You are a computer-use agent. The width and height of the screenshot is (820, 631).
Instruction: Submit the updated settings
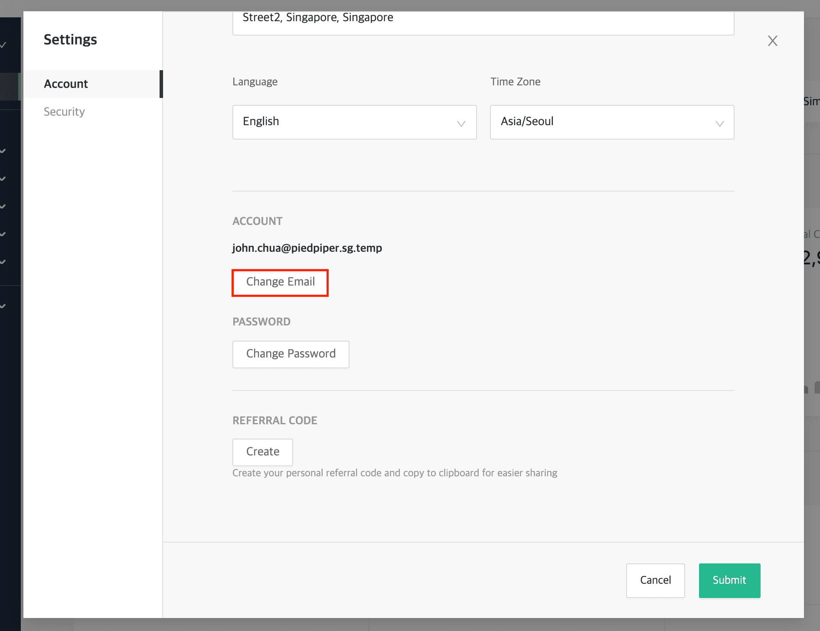tap(729, 580)
